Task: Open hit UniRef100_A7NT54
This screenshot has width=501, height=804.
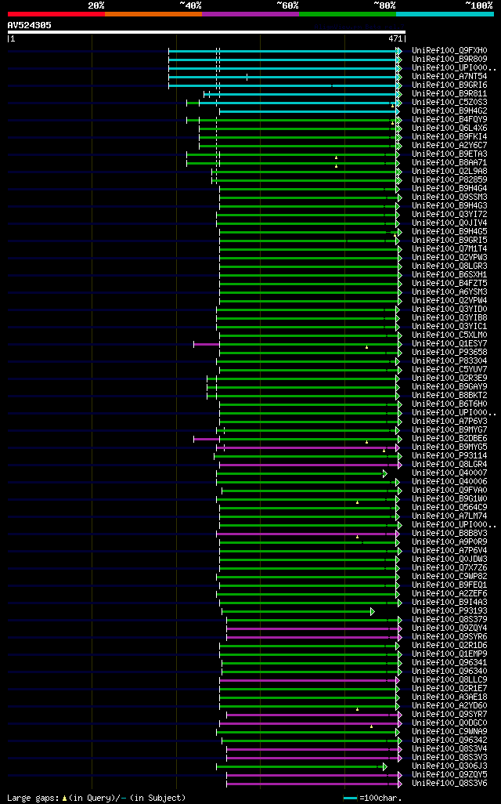Action: pyautogui.click(x=449, y=76)
